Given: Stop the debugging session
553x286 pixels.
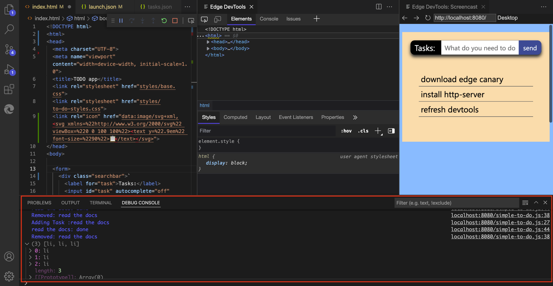Looking at the screenshot, I should click(175, 20).
